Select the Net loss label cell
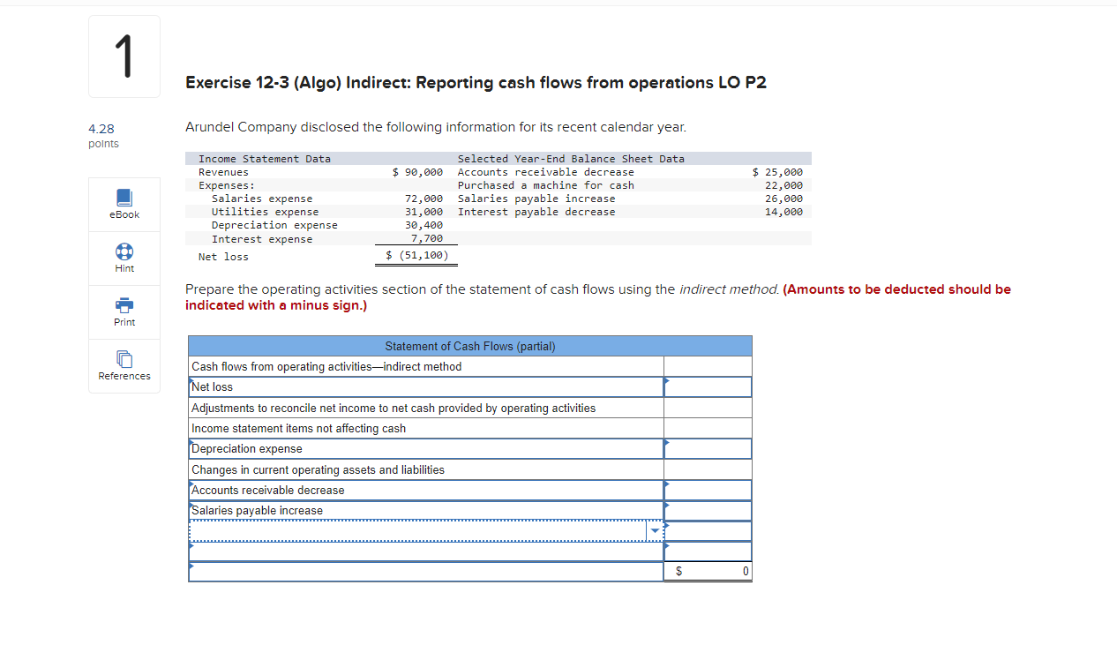This screenshot has height=645, width=1117. click(x=426, y=387)
